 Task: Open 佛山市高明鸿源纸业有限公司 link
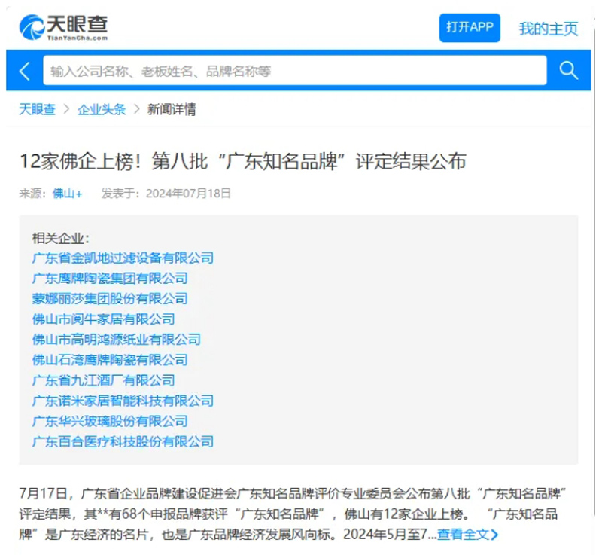(117, 340)
